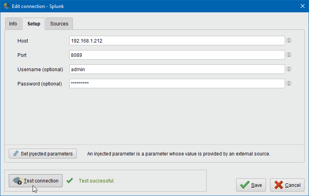Focus the Port field showing 8089
Viewport: 309px width, 196px height.
pos(177,55)
